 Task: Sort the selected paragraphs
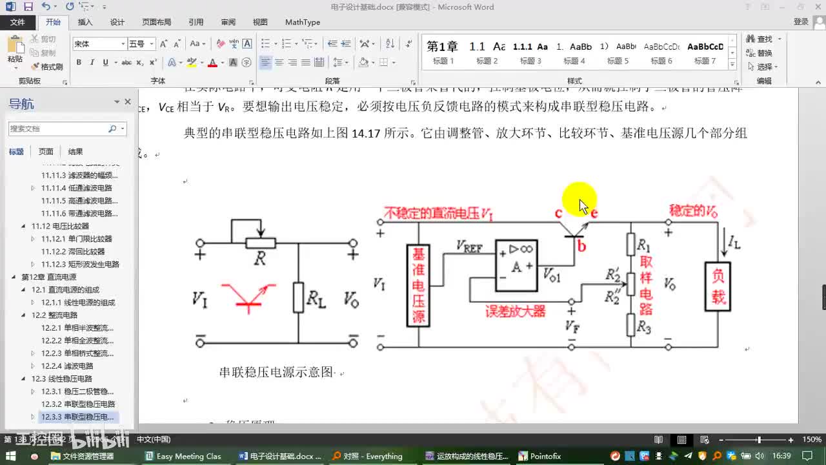coord(390,44)
